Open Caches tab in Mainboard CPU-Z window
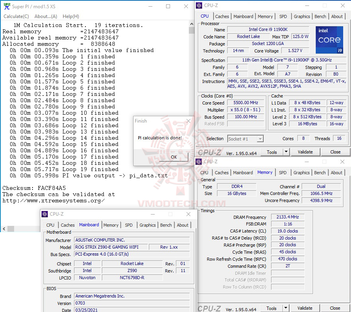Viewport: 351px width, 312px height. [x=68, y=225]
